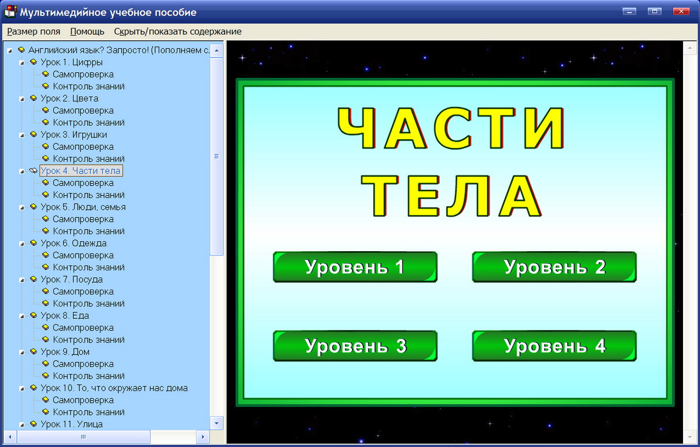Click the open book icon beside Урок 4. Части тела
This screenshot has height=447, width=700.
(33, 171)
